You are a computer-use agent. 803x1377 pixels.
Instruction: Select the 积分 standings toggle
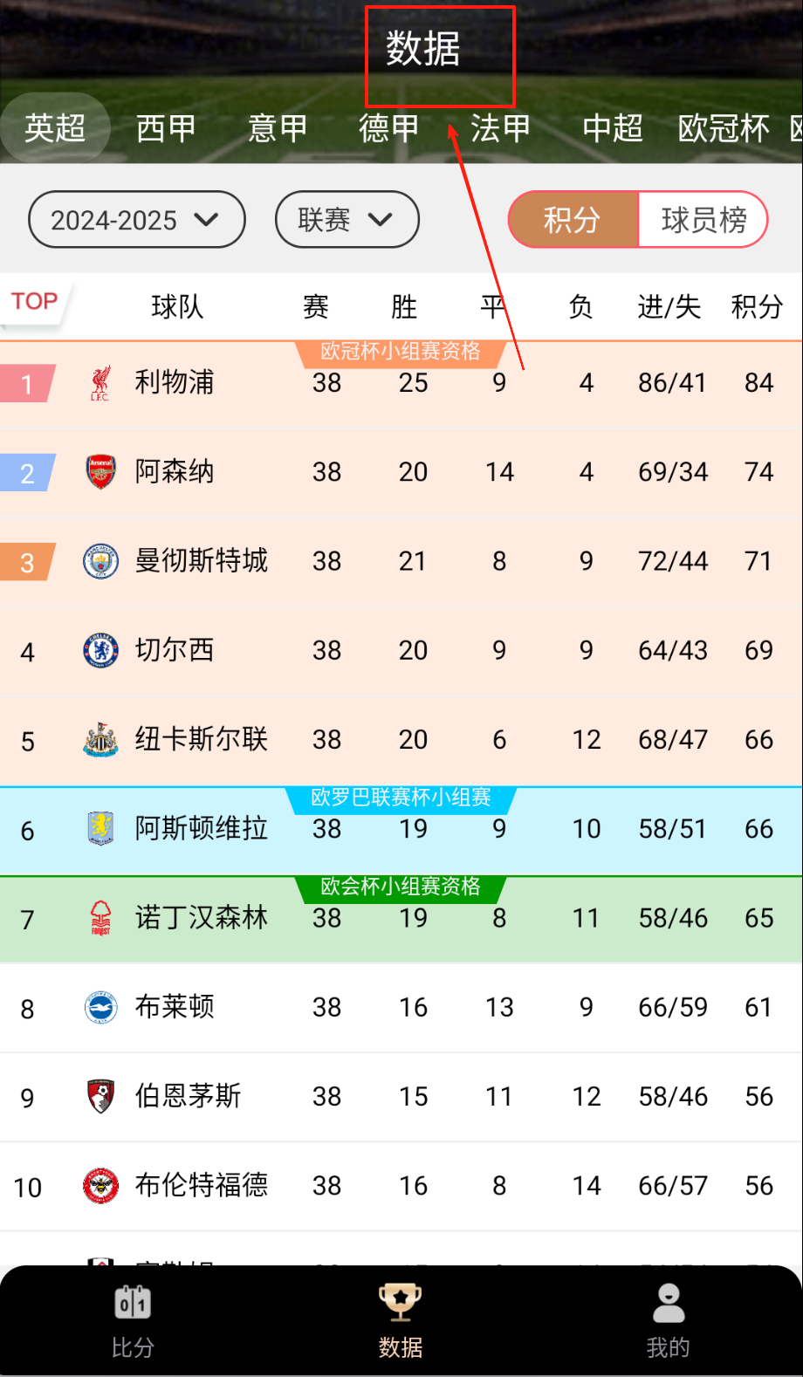pyautogui.click(x=573, y=220)
